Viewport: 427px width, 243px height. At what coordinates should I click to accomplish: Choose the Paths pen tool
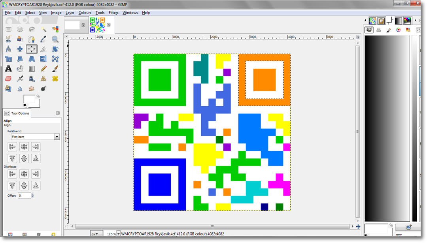click(x=32, y=39)
